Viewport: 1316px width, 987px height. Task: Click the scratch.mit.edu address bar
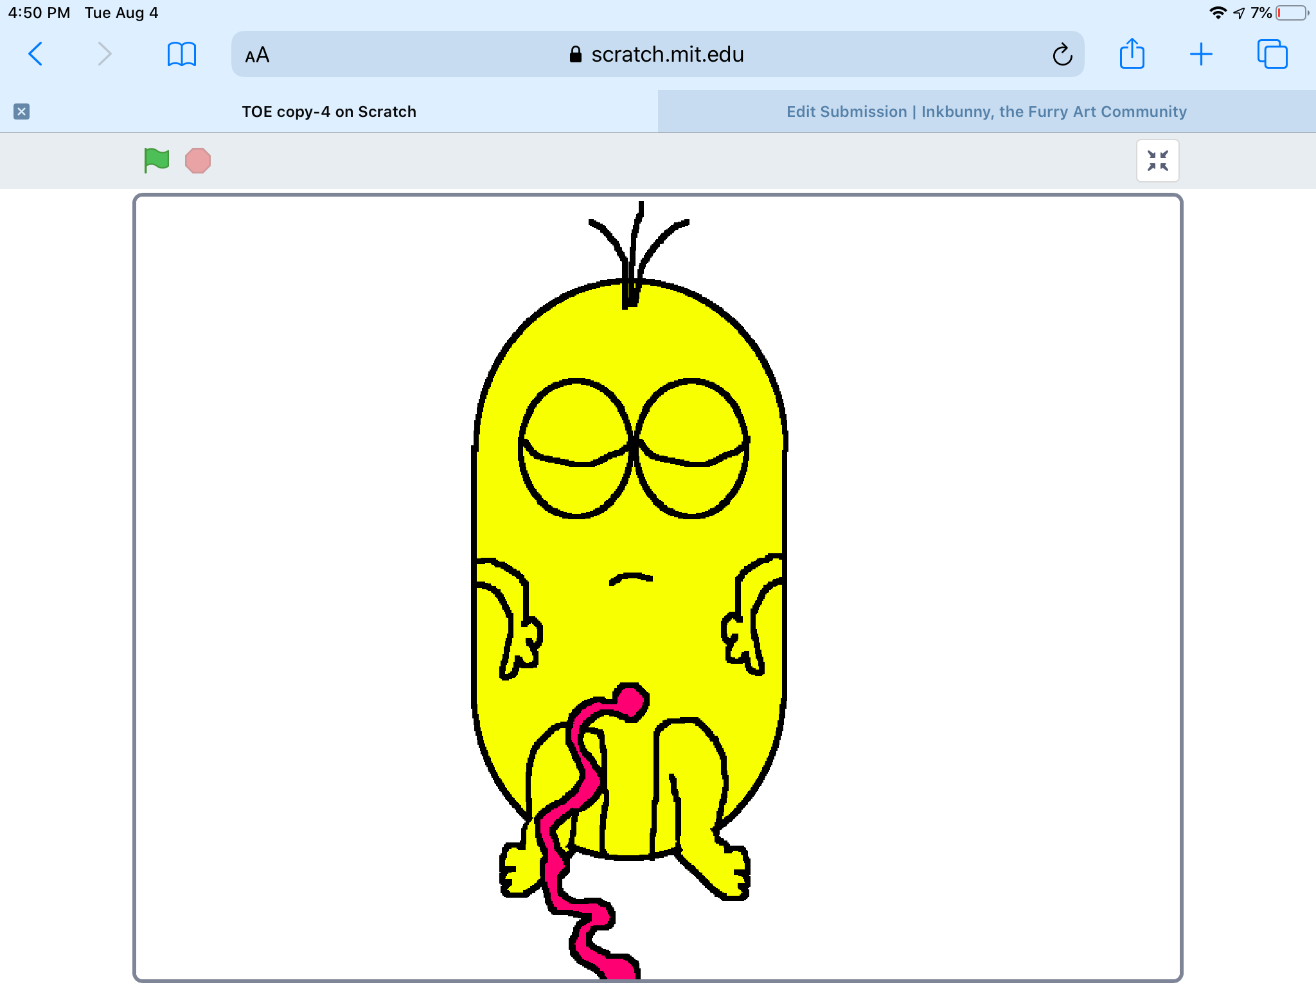point(658,54)
